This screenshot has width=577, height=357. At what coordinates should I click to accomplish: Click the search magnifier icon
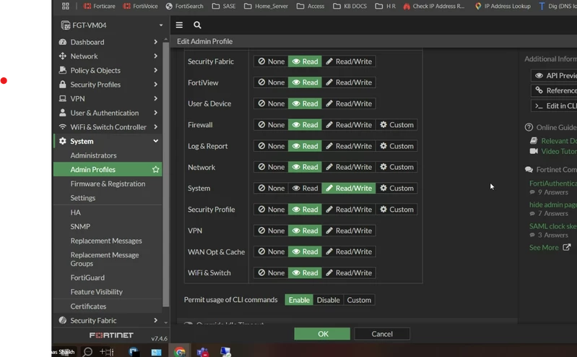point(197,25)
